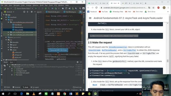Image resolution: width=171 pixels, height=96 pixels.
Task: Collapse the app module in project tree
Action: (x=4, y=15)
